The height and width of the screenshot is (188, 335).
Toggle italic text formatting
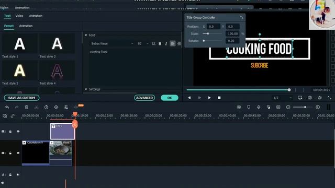166,43
